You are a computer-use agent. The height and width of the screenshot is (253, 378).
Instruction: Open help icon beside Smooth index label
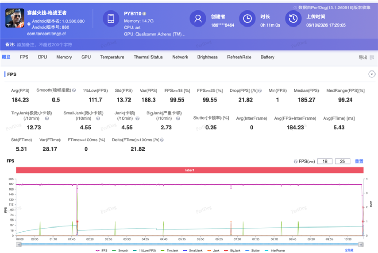(74, 90)
